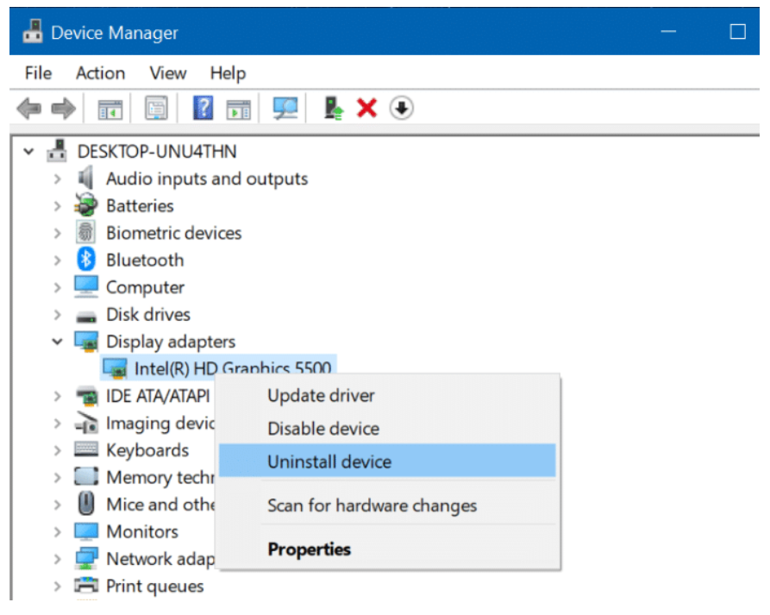Click the Monitors category icon
The height and width of the screenshot is (615, 770).
[x=86, y=531]
